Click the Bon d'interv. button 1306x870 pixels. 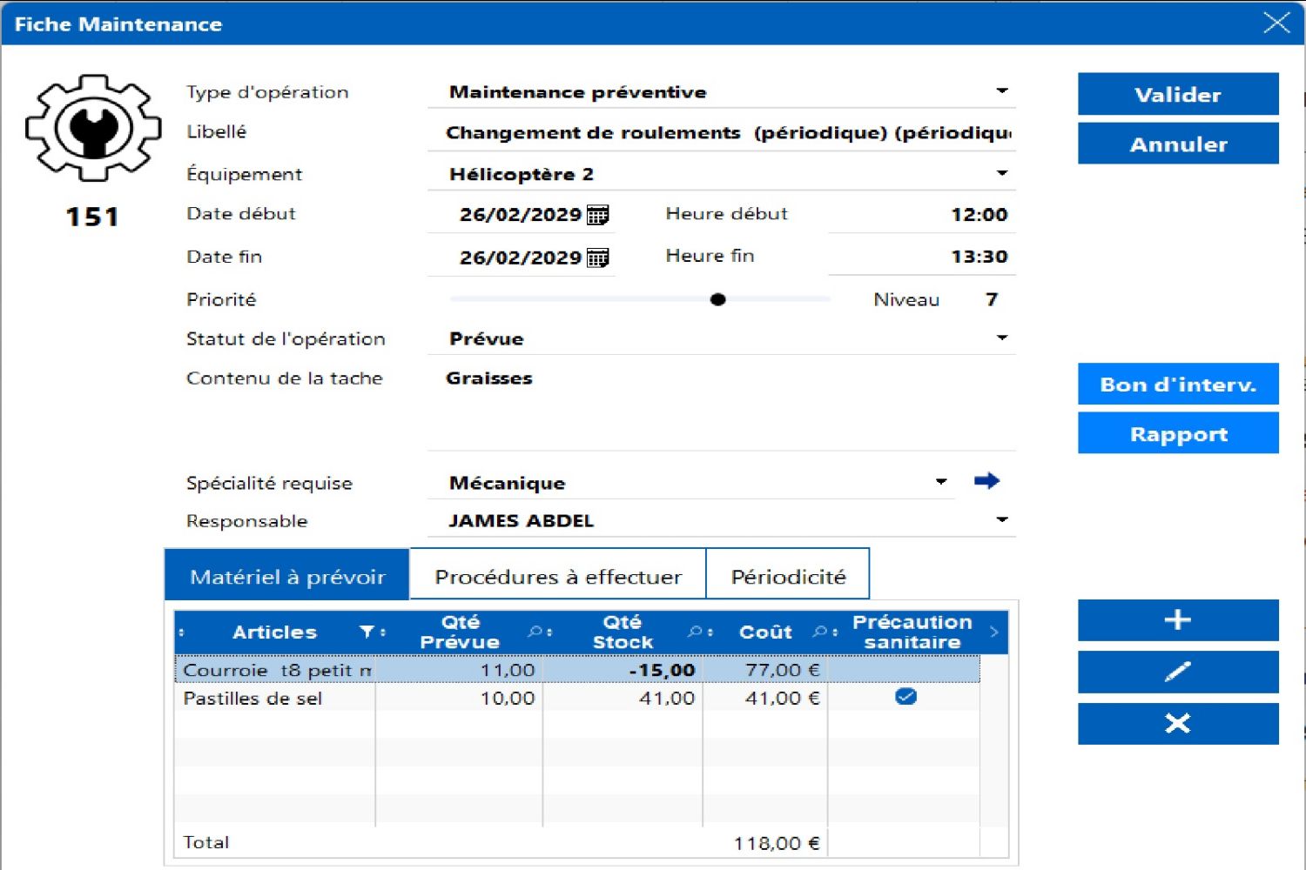[x=1177, y=385]
